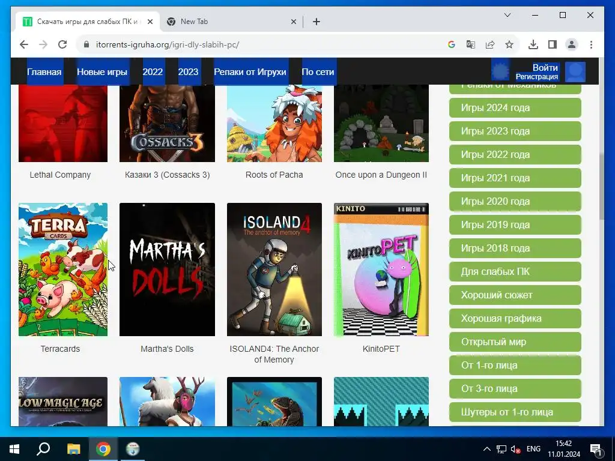The height and width of the screenshot is (461, 615).
Task: Open the Low Magic Age cover image
Action: (62, 402)
